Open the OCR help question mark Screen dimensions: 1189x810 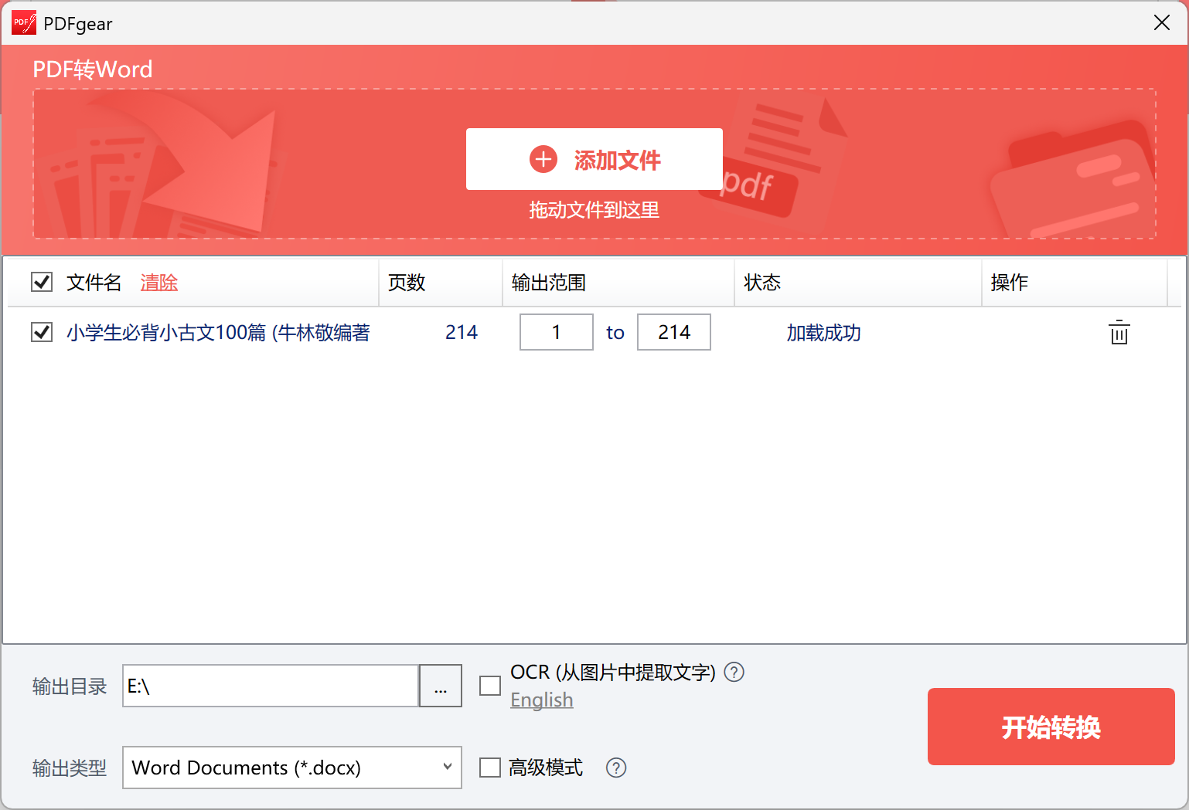734,673
